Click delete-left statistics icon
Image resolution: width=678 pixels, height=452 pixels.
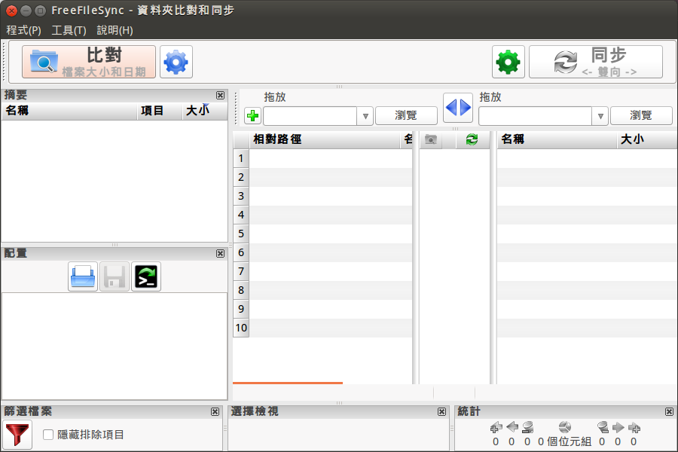(x=527, y=427)
